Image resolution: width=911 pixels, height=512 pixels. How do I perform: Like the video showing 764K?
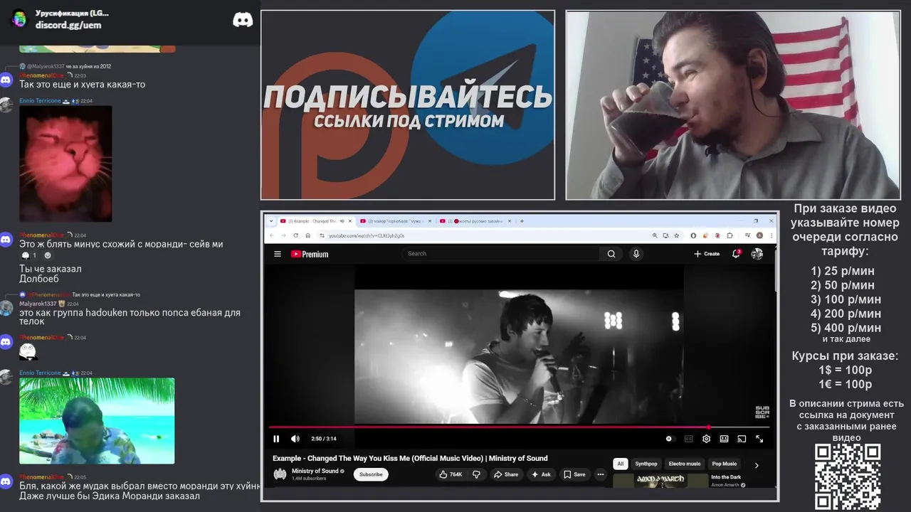[x=451, y=474]
